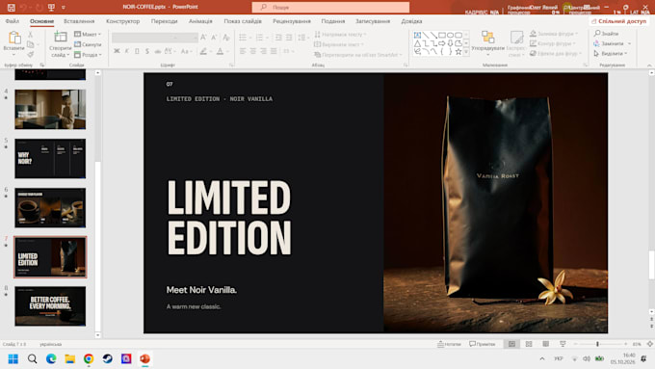Switch to Reading view icon in status bar

click(545, 344)
